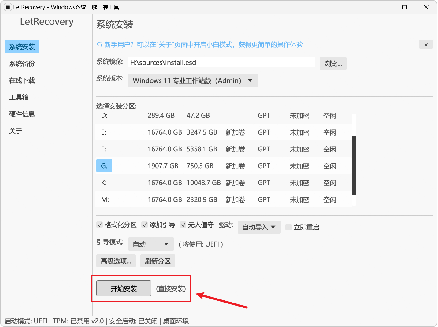Select partition D: row
The image size is (438, 327).
tap(224, 116)
